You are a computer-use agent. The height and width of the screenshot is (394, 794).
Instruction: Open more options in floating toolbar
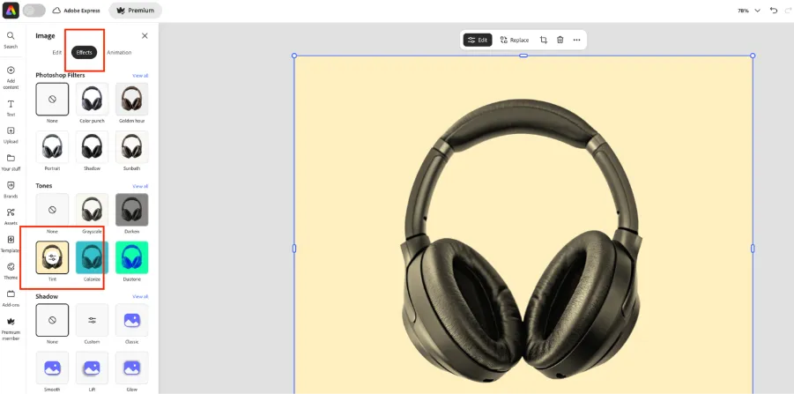tap(576, 40)
